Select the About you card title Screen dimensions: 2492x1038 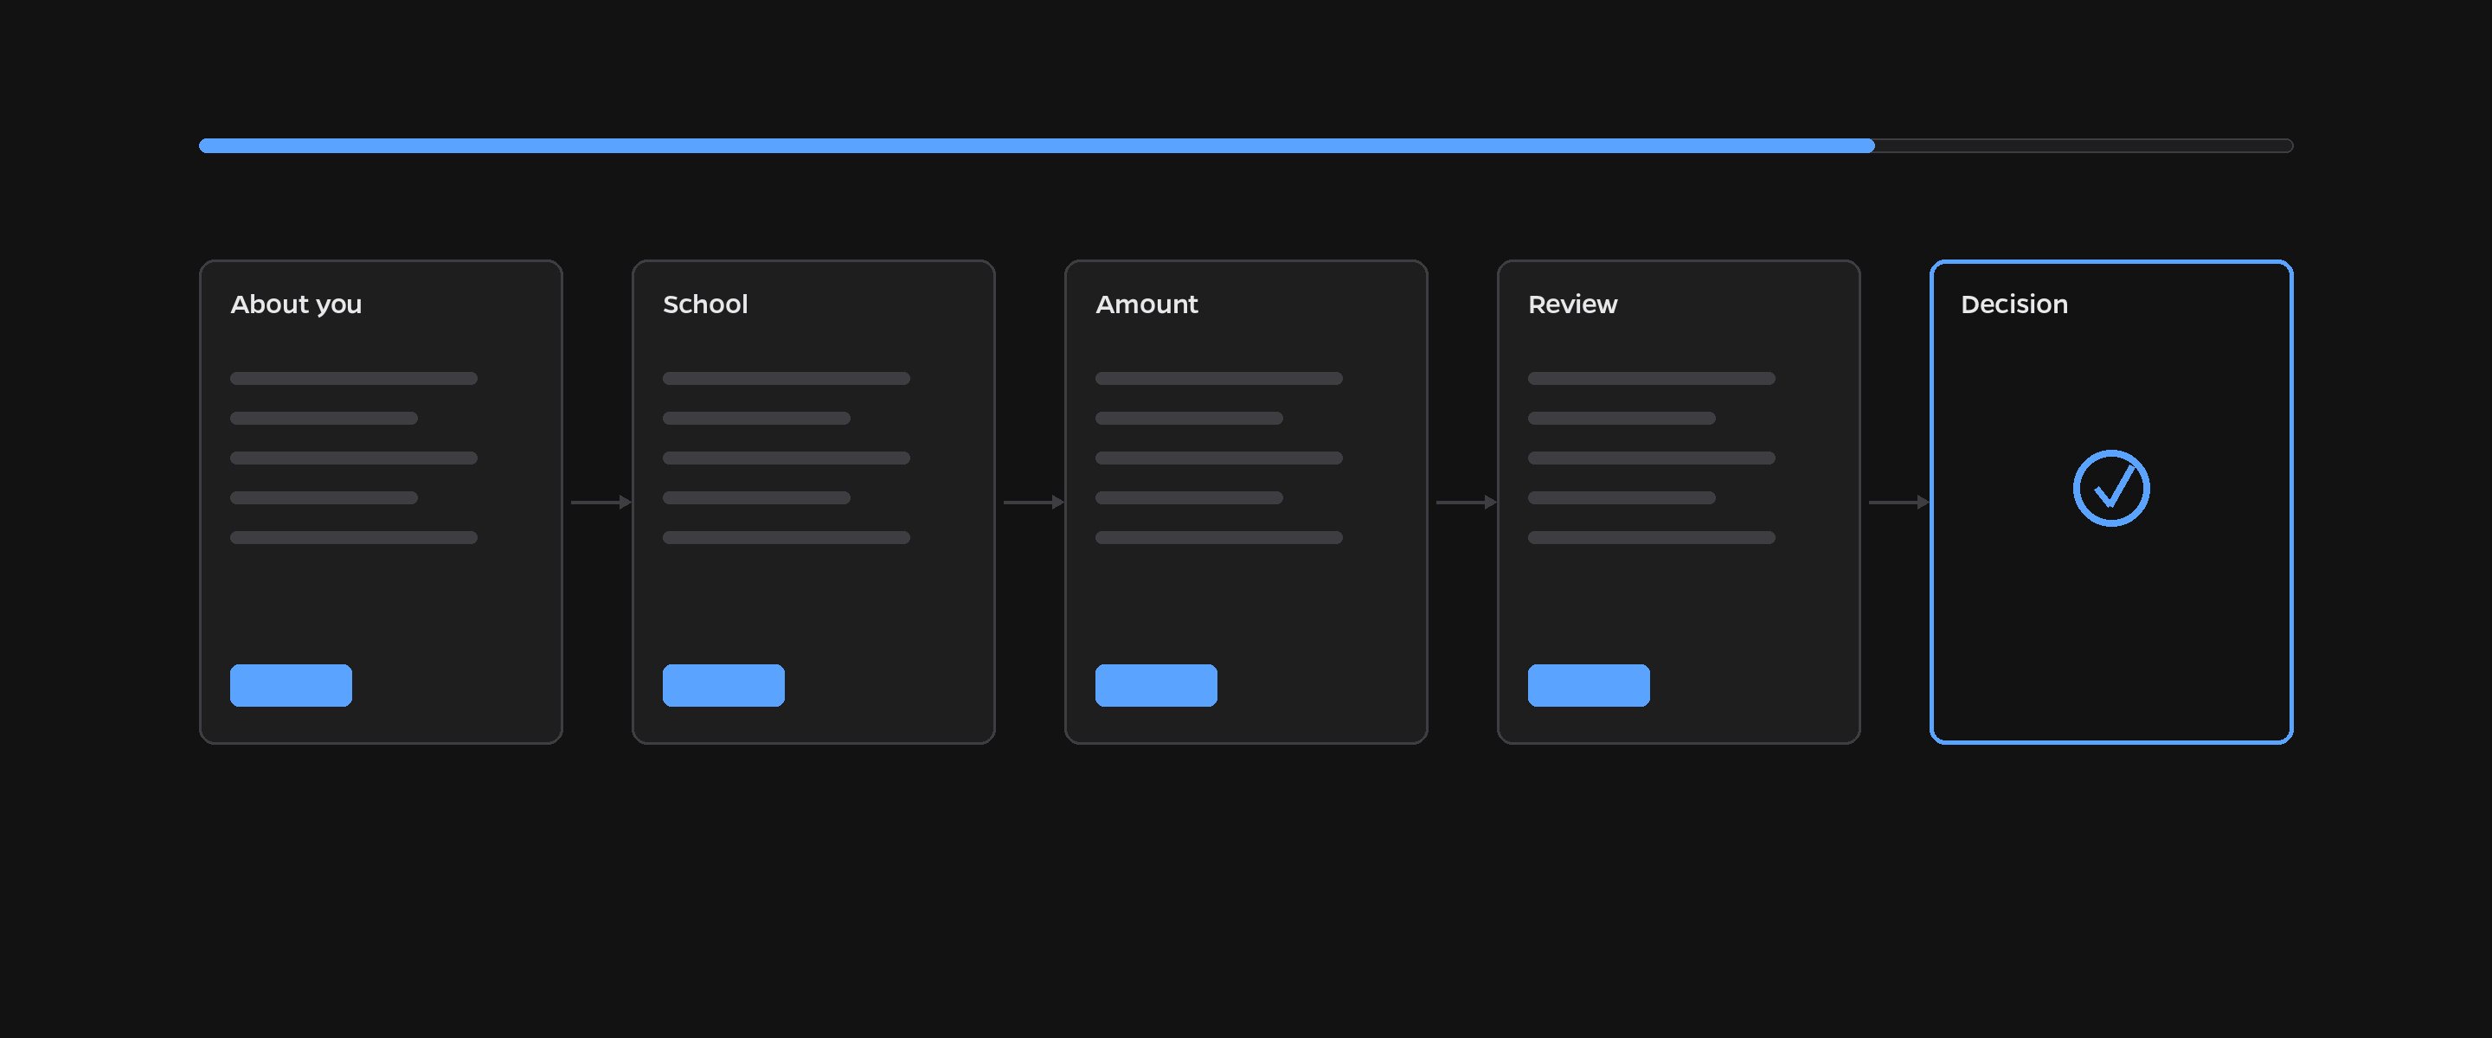click(296, 304)
